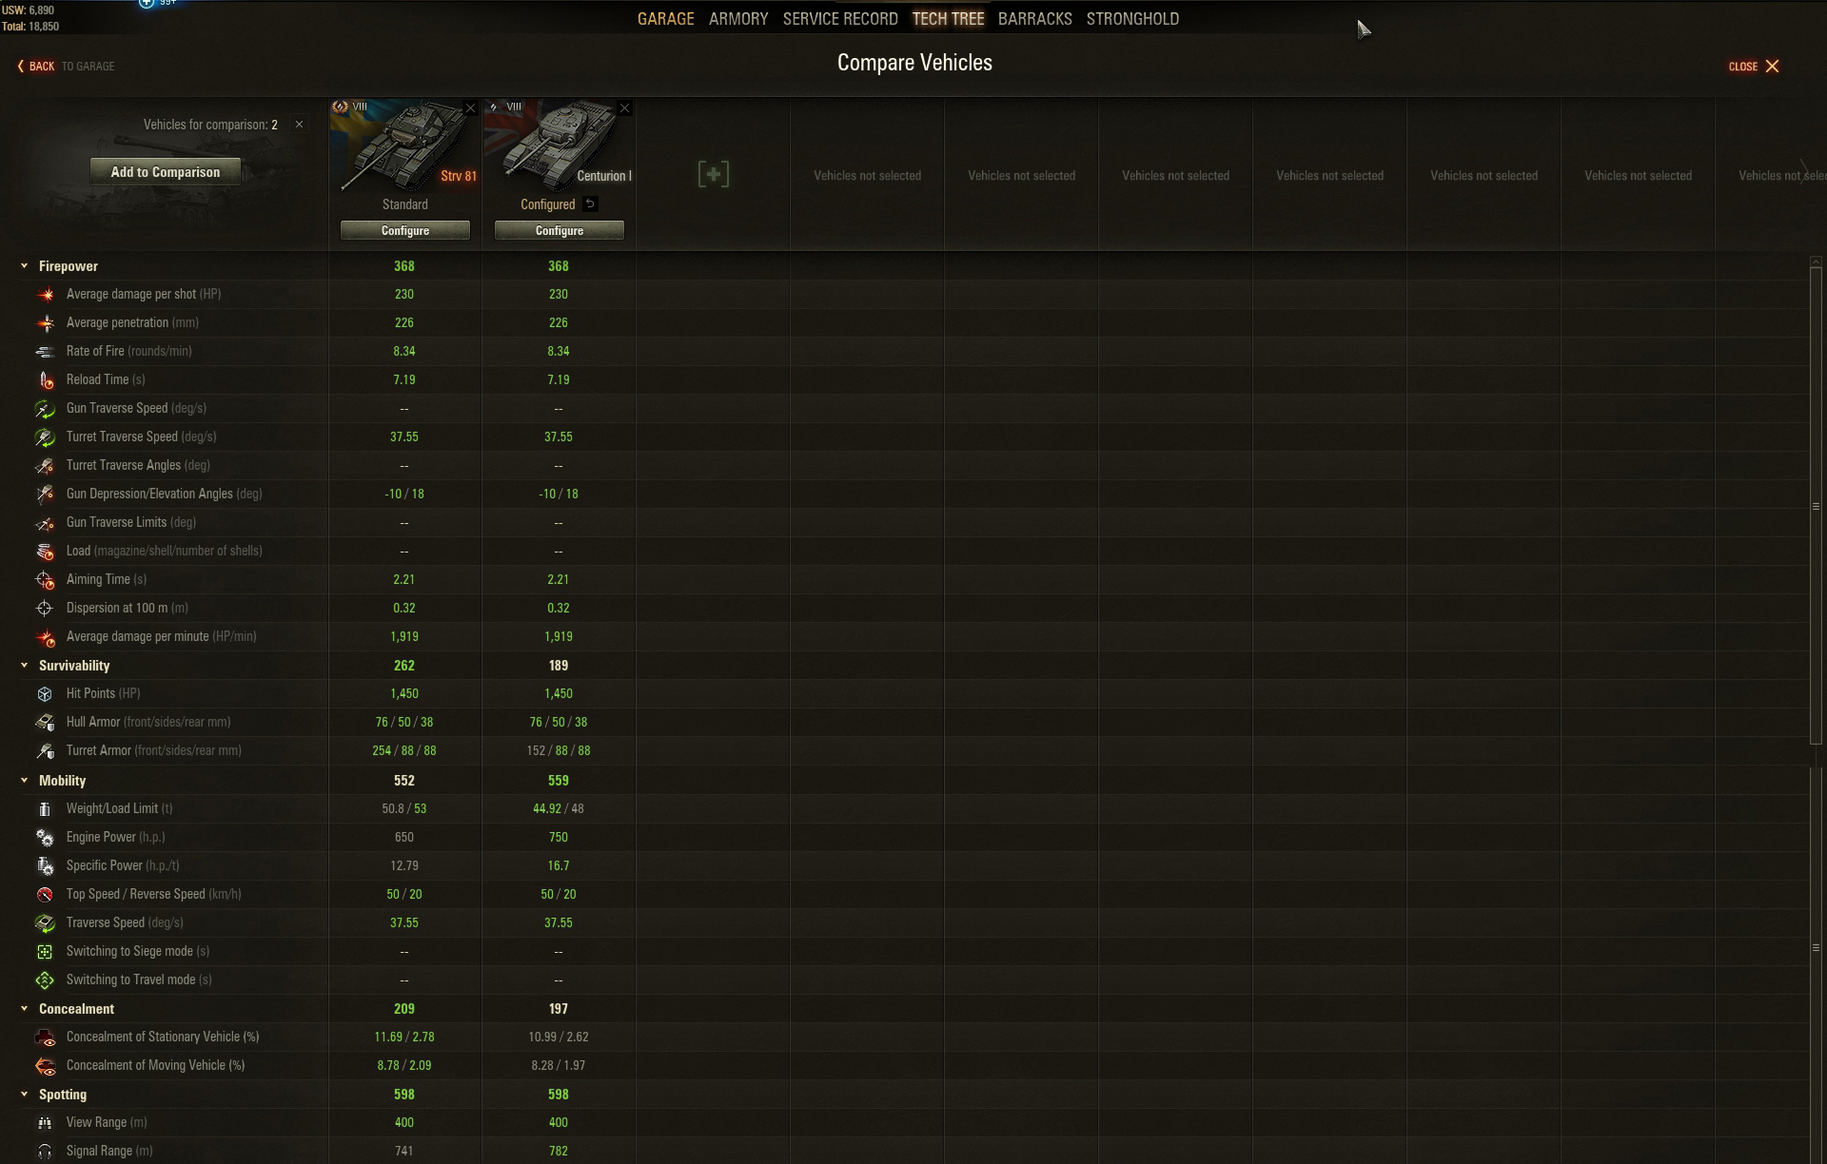Click the Engine Power icon
Image resolution: width=1827 pixels, height=1164 pixels.
[x=45, y=838]
